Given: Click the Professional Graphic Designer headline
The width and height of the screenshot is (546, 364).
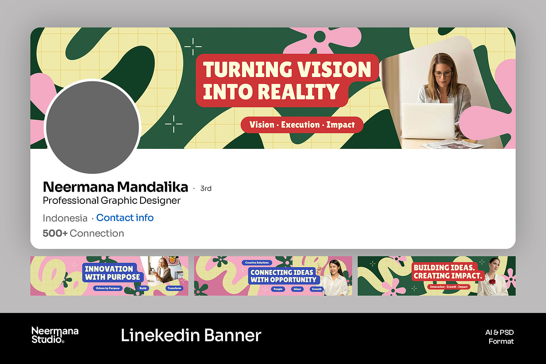Looking at the screenshot, I should [x=111, y=201].
